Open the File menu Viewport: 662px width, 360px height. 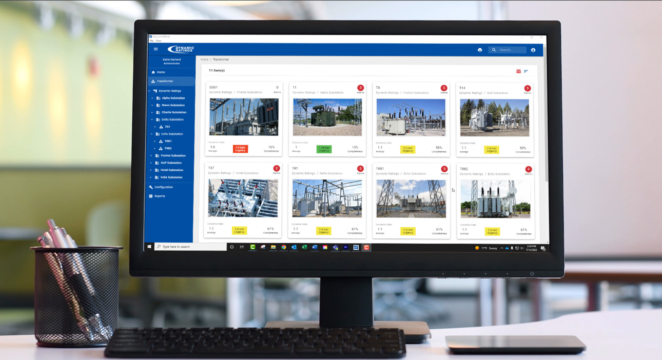151,41
